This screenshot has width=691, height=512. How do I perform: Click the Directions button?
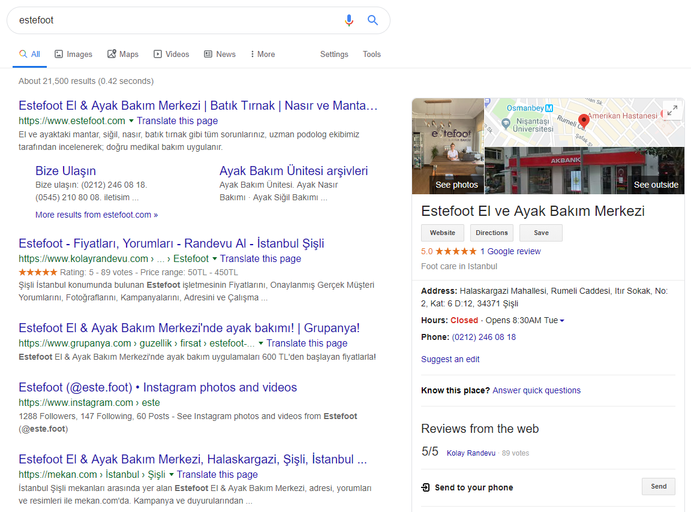coord(492,233)
